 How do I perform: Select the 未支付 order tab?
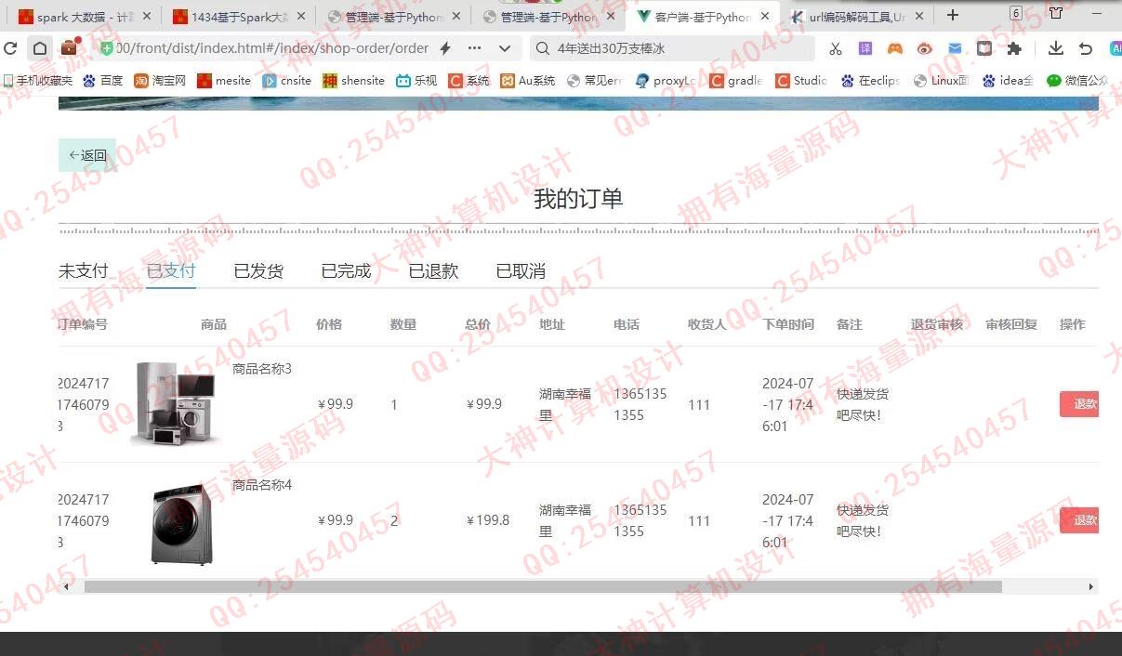[84, 270]
